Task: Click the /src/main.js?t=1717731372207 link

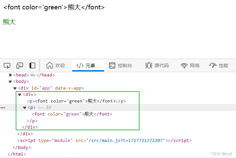Action: 126,141
